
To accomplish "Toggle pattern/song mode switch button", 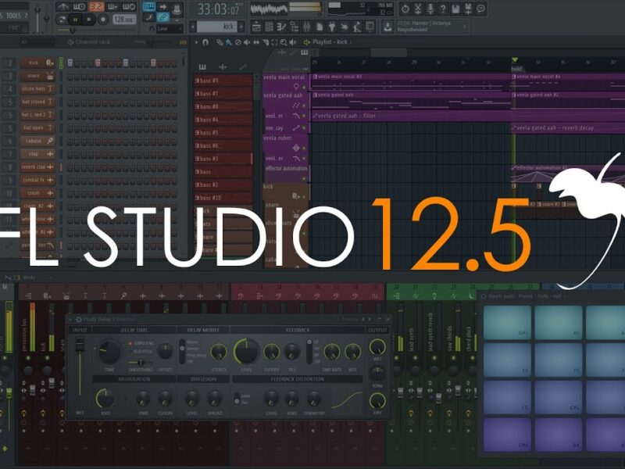I will pyautogui.click(x=61, y=19).
